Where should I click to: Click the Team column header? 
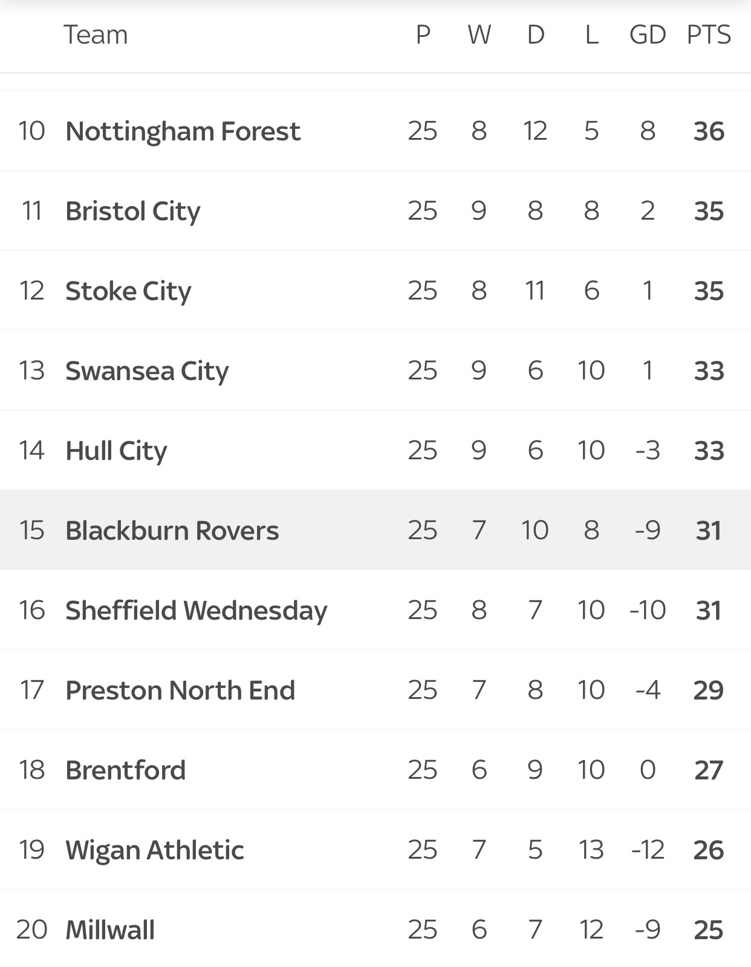(96, 35)
